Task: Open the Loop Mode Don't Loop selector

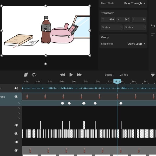Action: 136,44
